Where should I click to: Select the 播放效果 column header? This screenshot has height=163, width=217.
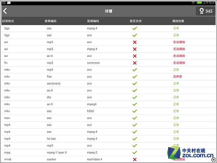point(178,21)
